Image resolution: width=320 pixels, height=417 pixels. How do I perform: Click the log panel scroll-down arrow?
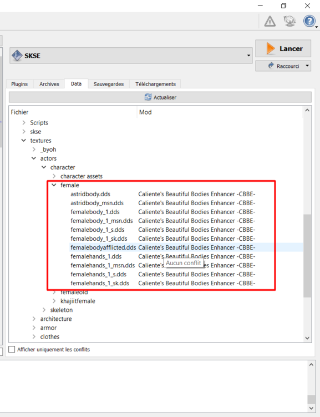(311, 408)
